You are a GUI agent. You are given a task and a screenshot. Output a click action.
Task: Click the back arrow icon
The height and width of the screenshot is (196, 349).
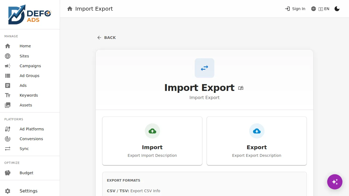99,38
